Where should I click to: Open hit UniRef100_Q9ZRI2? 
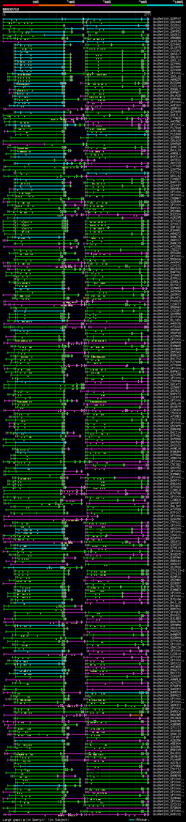167,35
